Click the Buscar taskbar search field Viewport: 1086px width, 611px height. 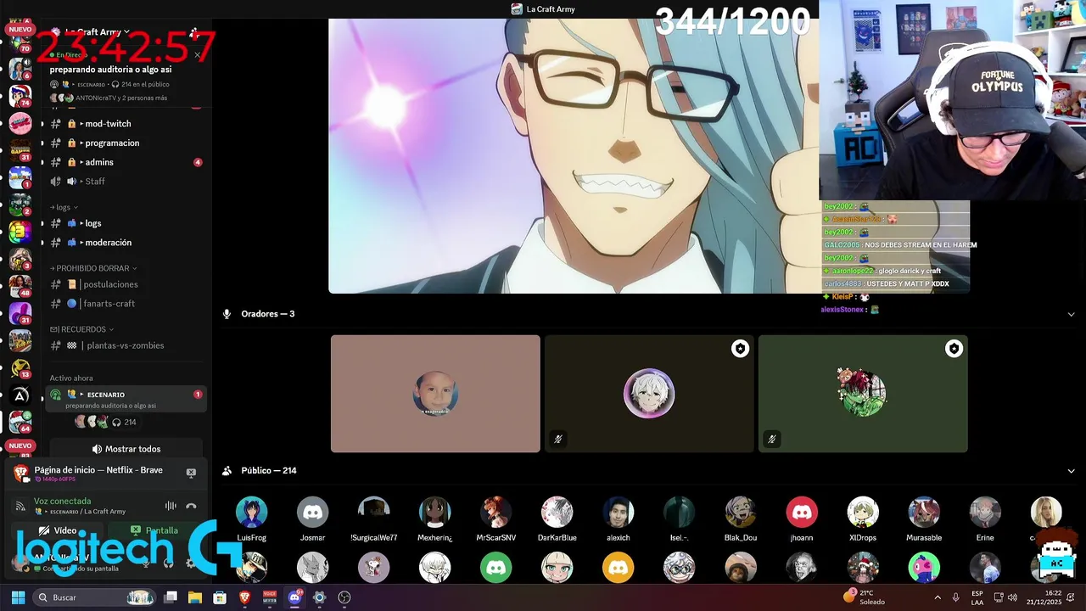click(94, 597)
